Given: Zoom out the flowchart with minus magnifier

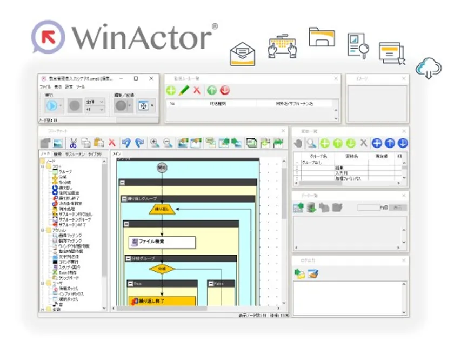Looking at the screenshot, I should pyautogui.click(x=168, y=143).
